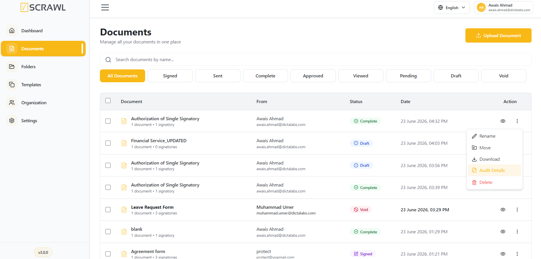Toggle the hamburger sidebar menu
The width and height of the screenshot is (541, 259).
105,7
